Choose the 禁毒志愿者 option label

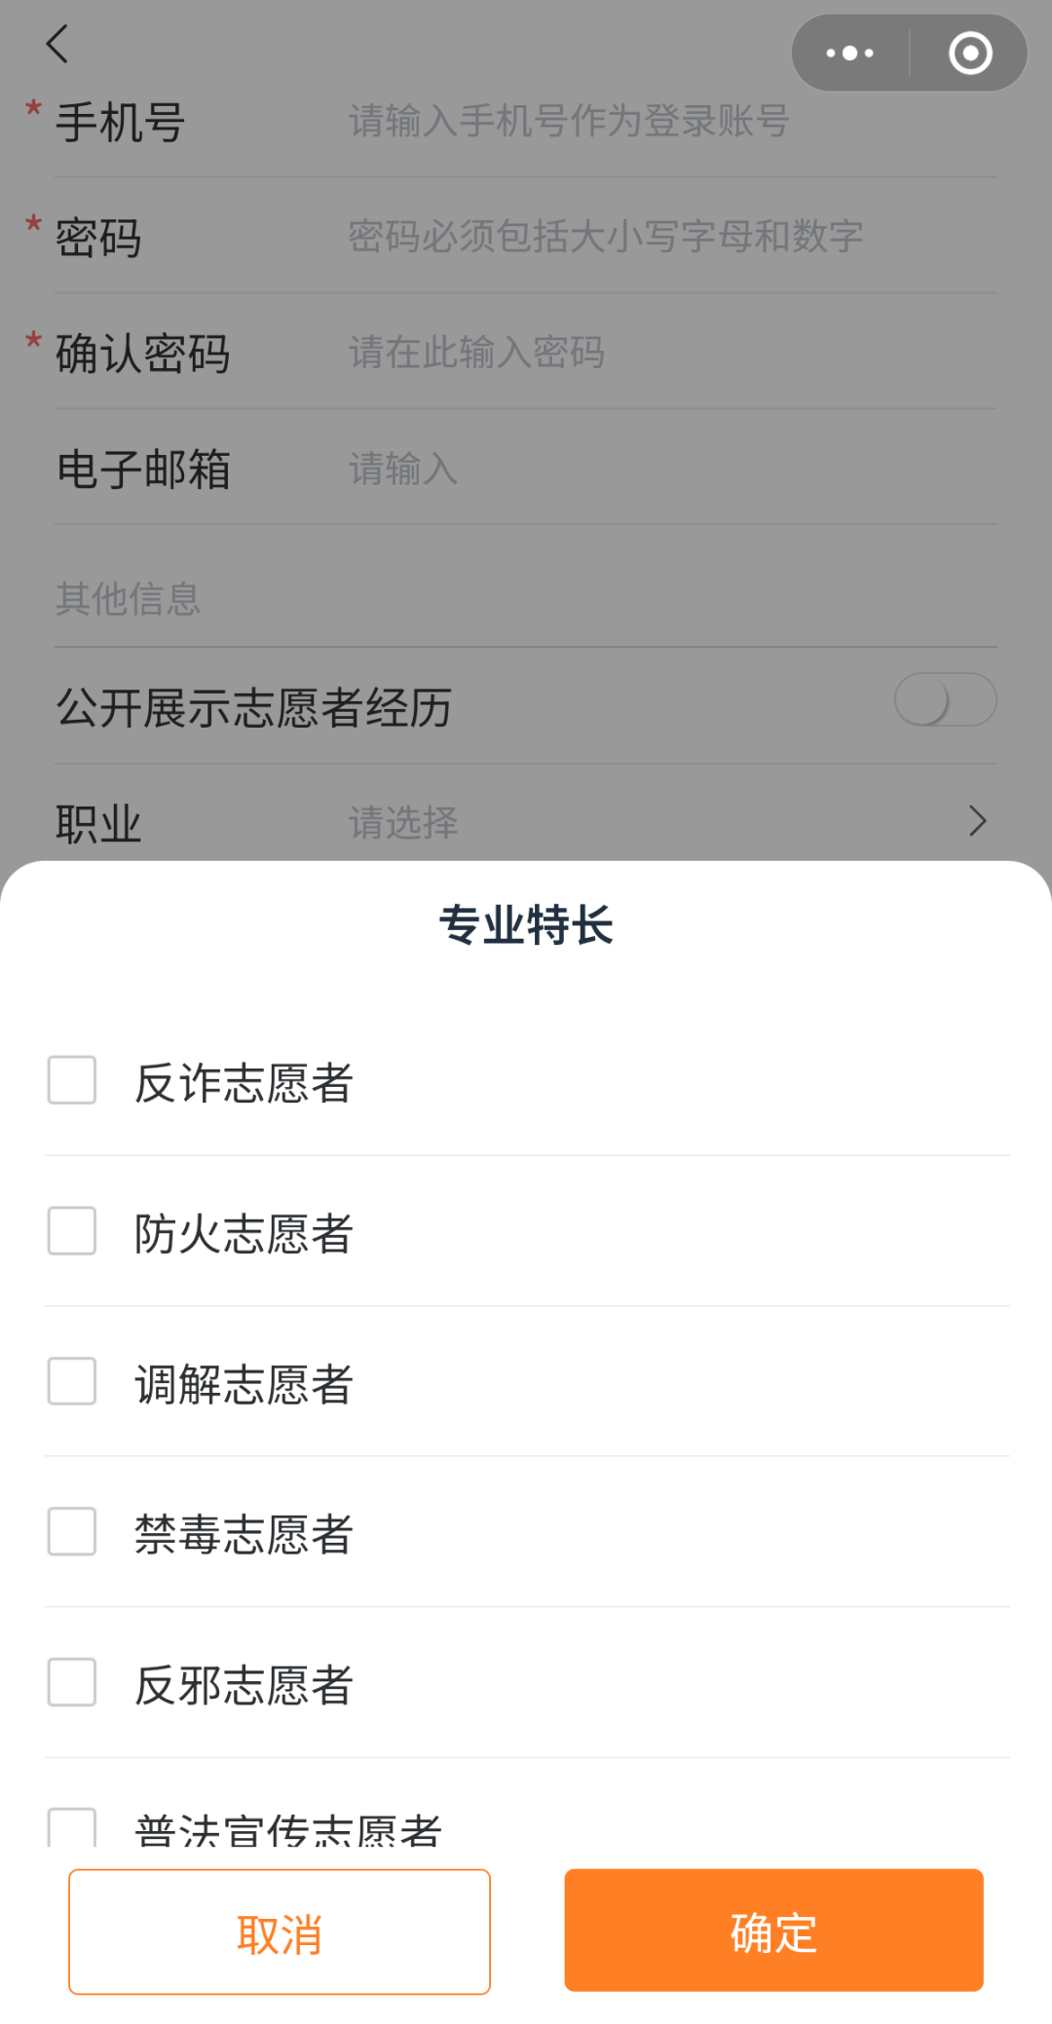[244, 1535]
